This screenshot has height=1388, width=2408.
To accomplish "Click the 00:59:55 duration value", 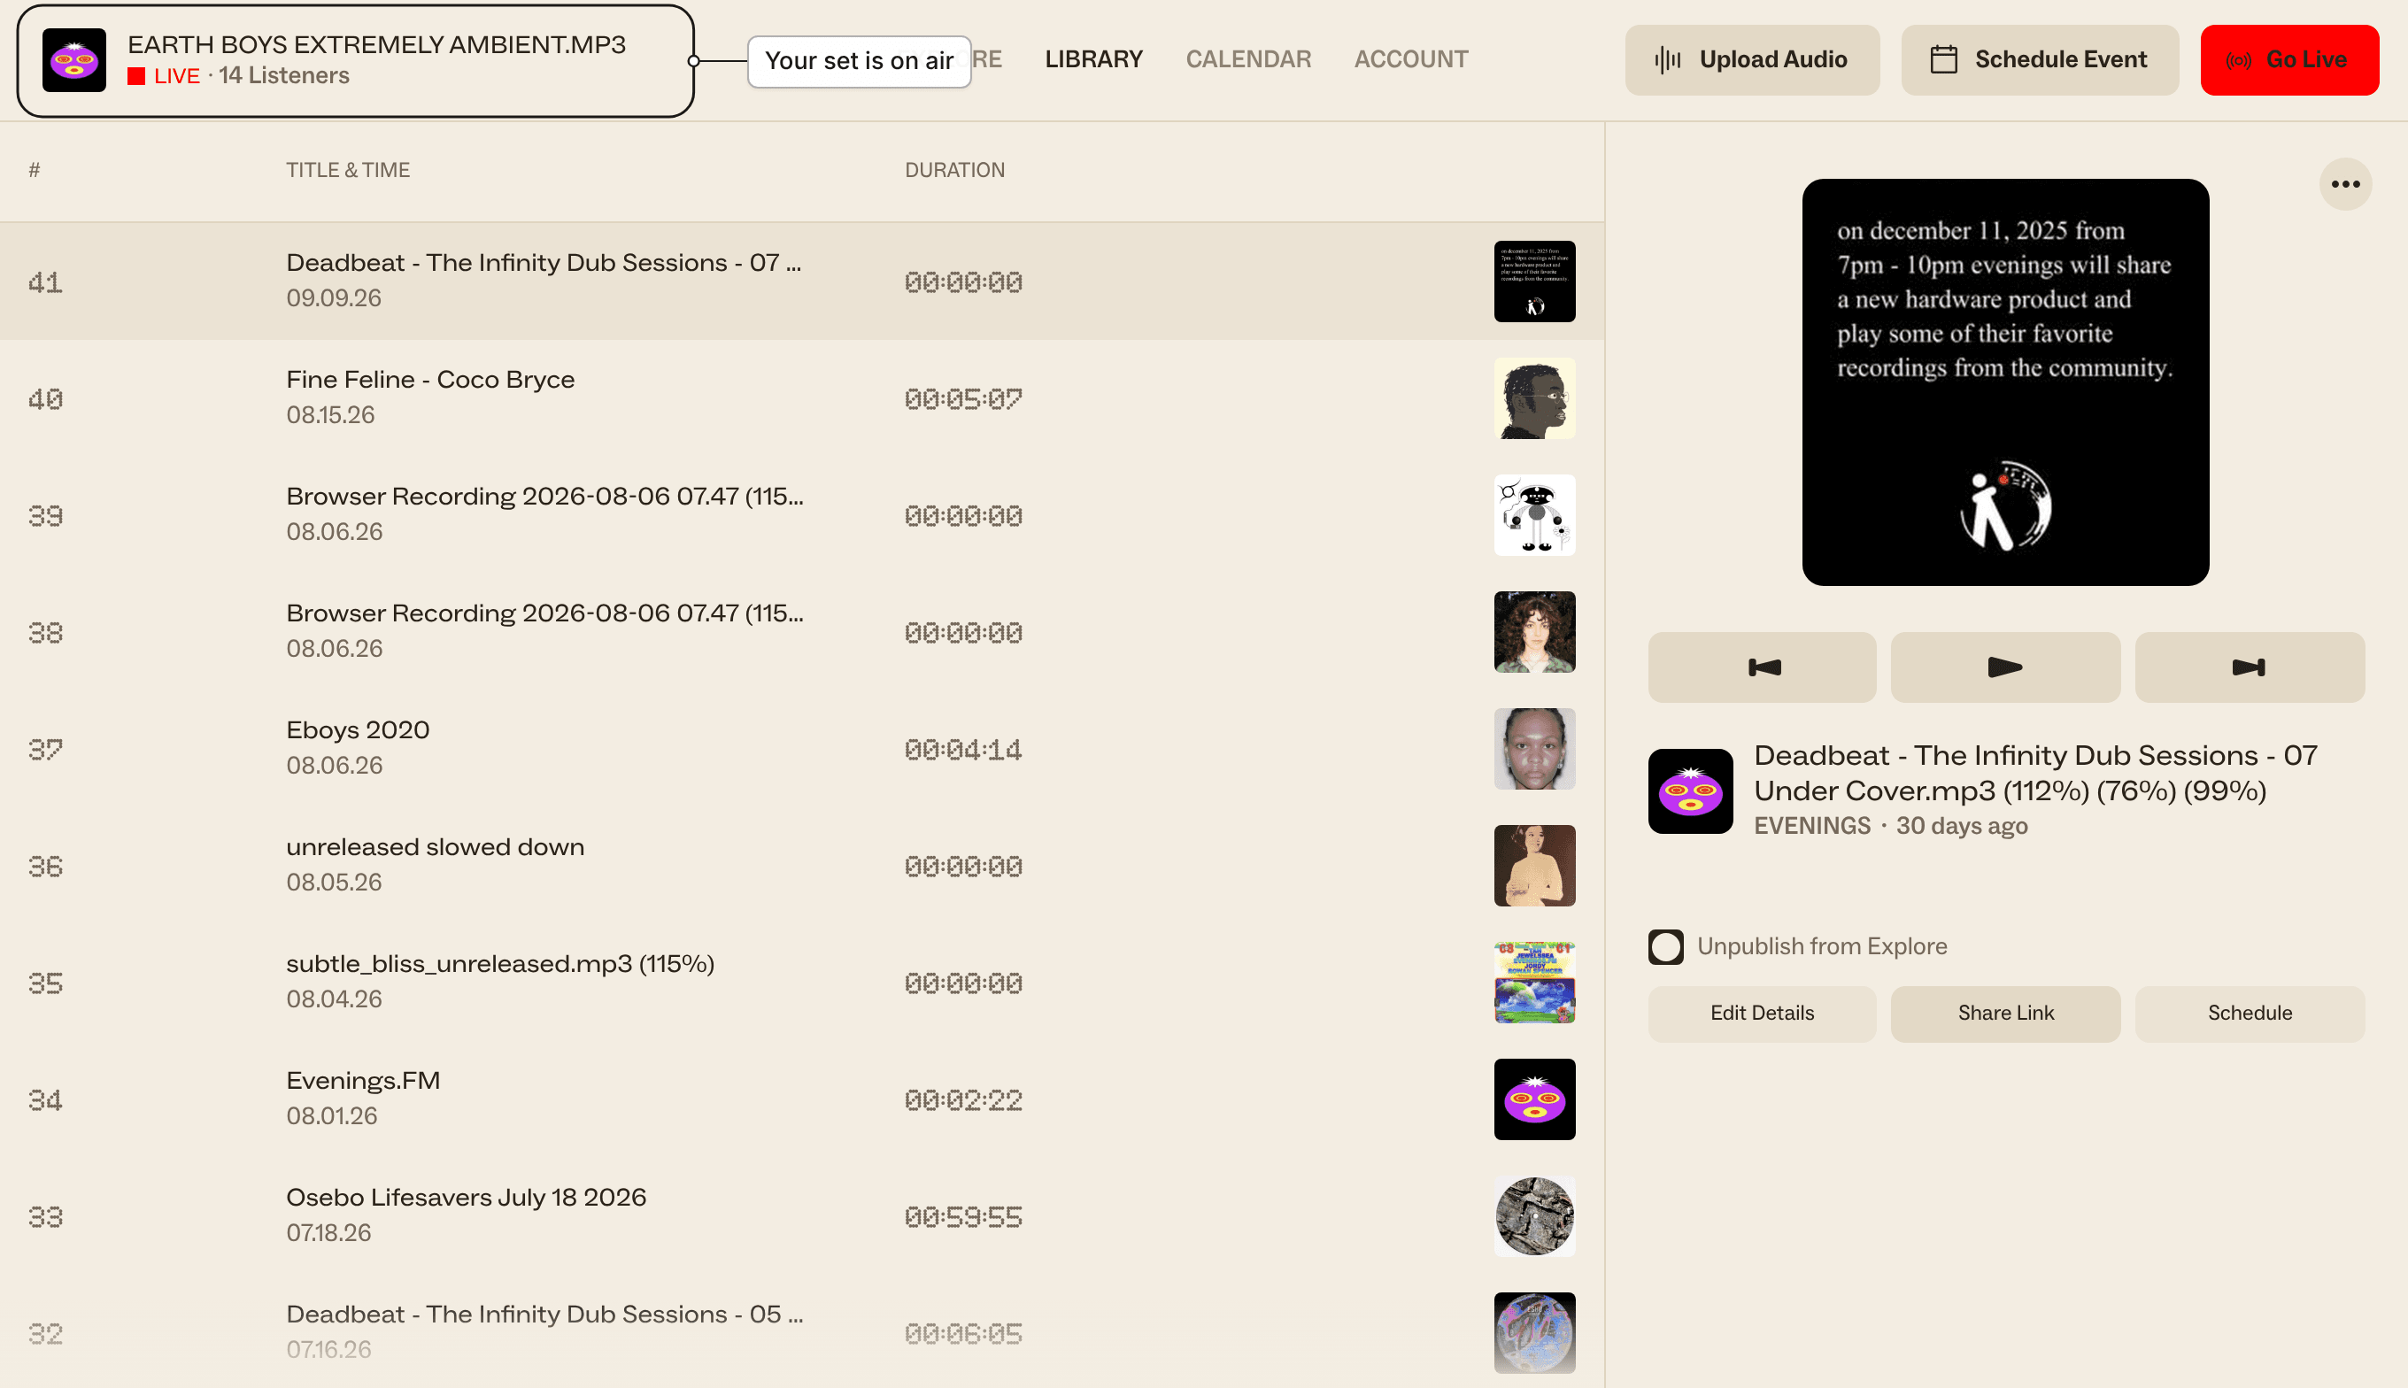I will pyautogui.click(x=963, y=1217).
